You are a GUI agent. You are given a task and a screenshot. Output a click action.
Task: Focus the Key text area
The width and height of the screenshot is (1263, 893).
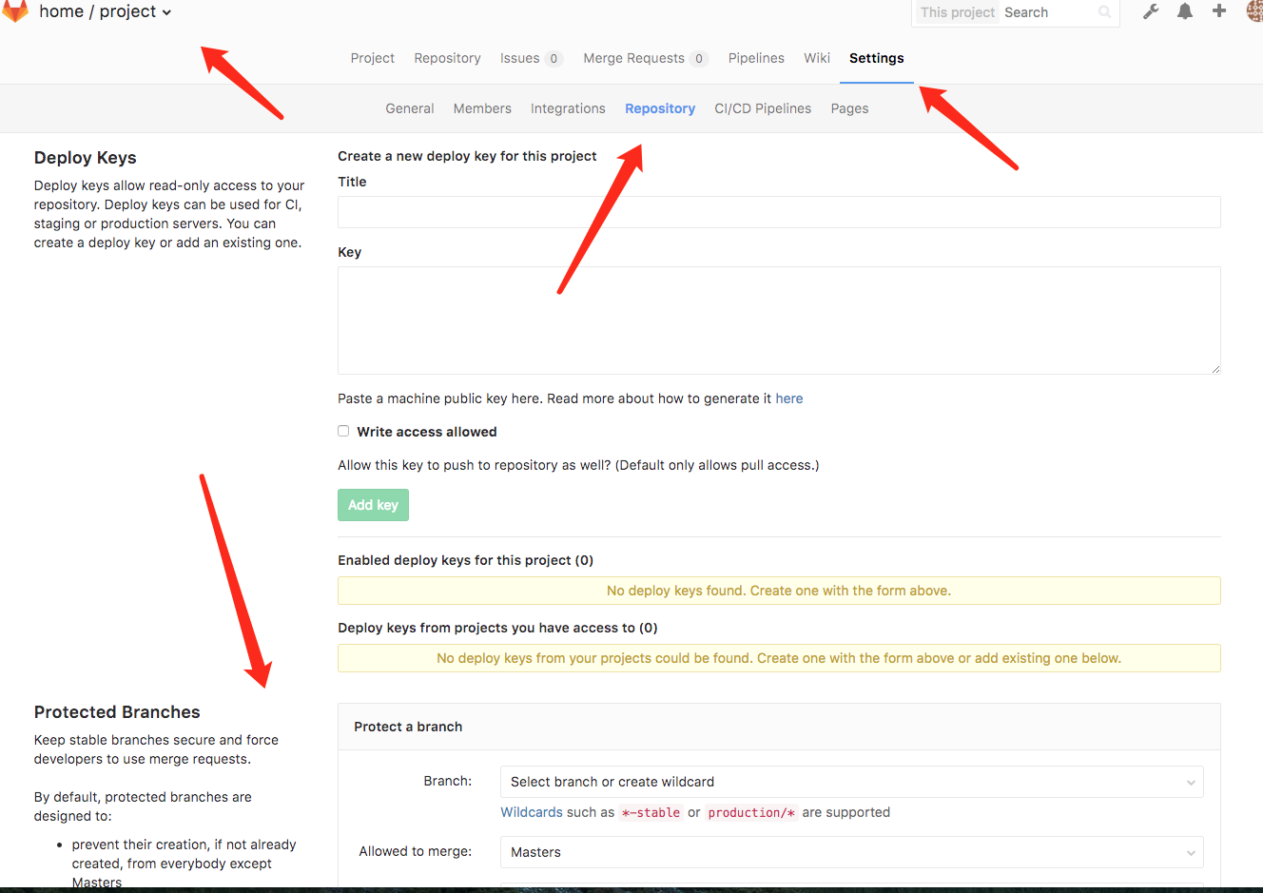(779, 320)
